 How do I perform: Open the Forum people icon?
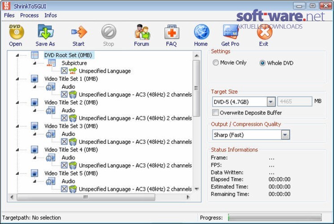pos(142,32)
